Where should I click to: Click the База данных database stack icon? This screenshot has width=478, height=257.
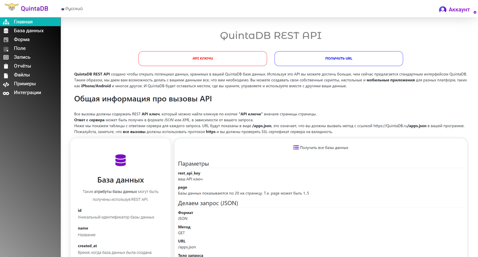tap(6, 31)
